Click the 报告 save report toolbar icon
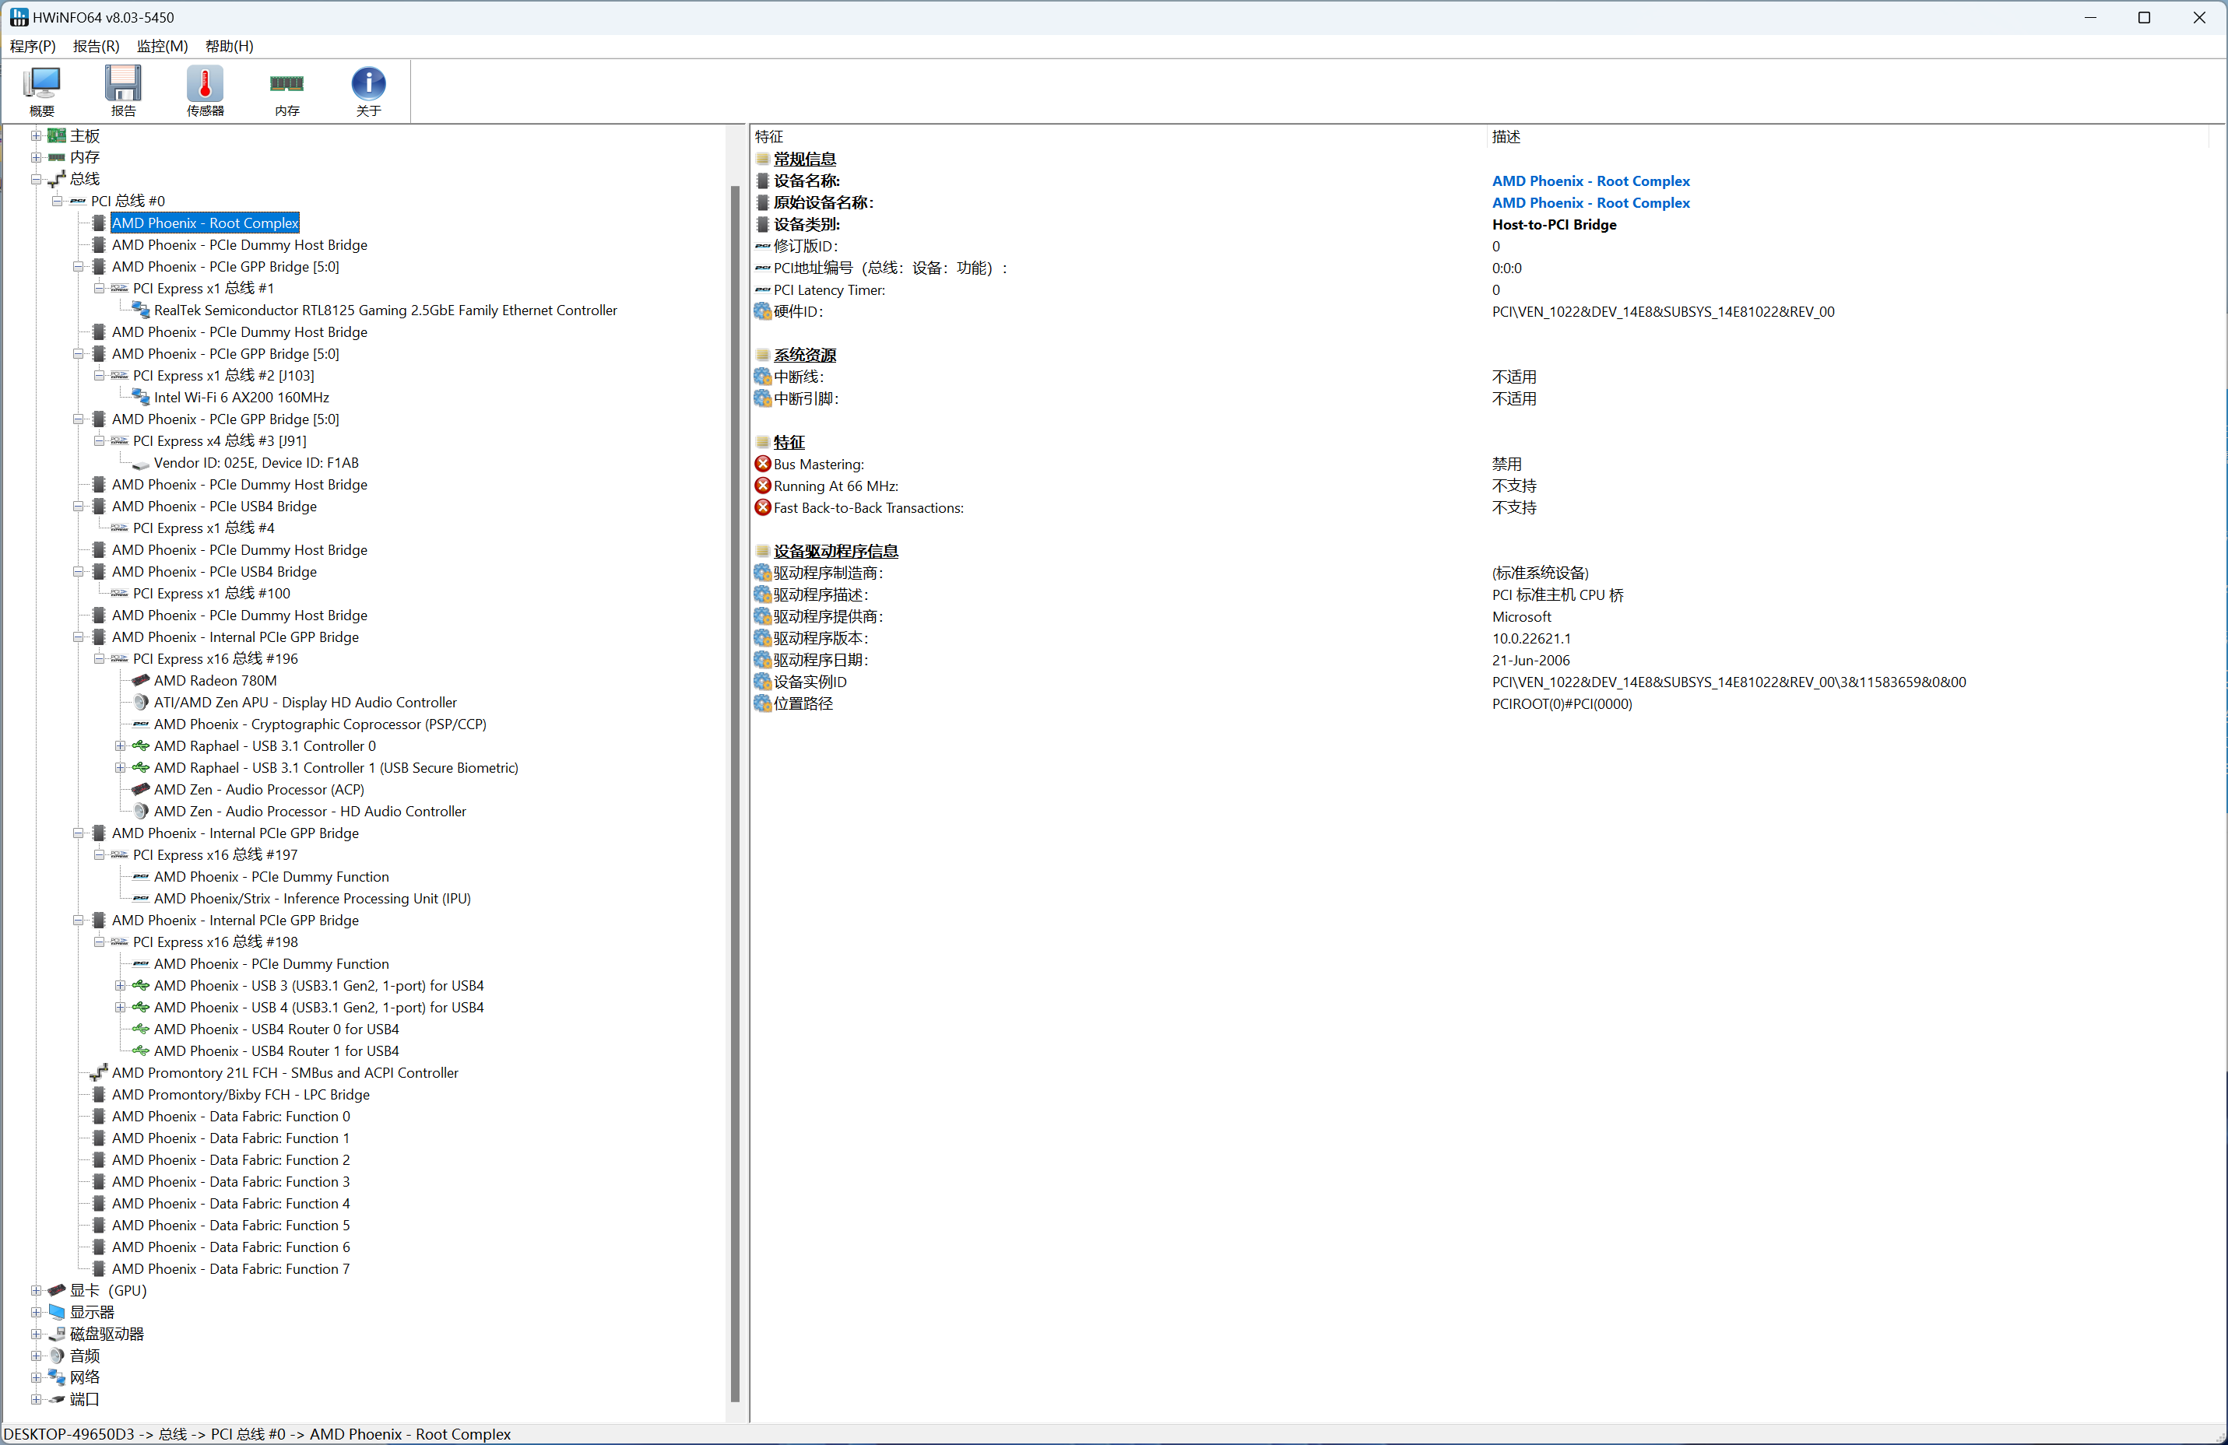Image resolution: width=2228 pixels, height=1445 pixels. [124, 89]
